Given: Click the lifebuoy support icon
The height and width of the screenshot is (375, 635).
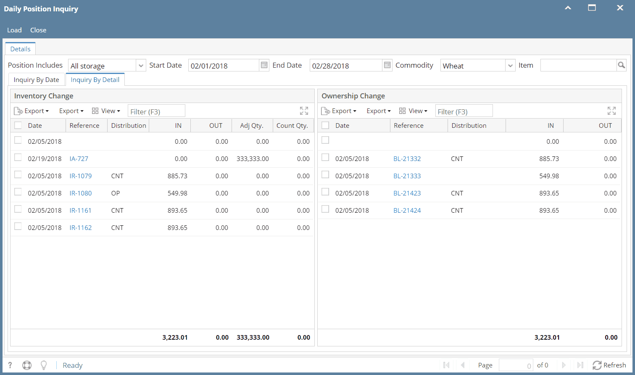Looking at the screenshot, I should click(27, 365).
